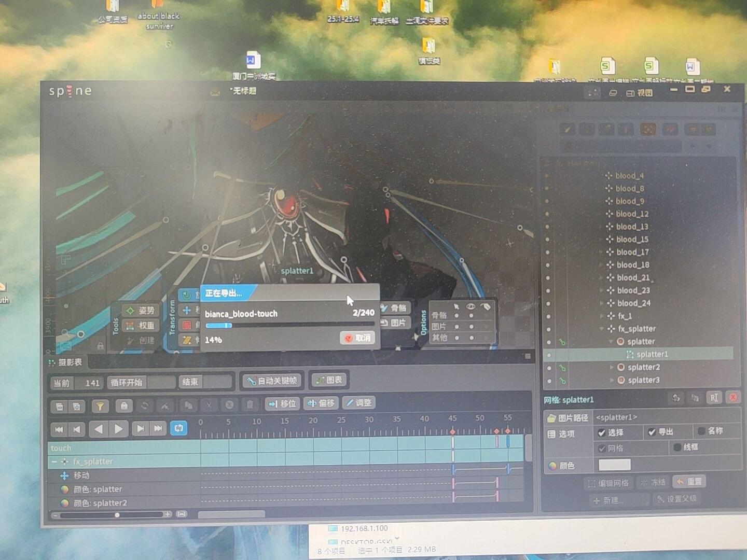Toggle 图片 visibility dot in Options
Screen dimensions: 747x560
coord(471,327)
